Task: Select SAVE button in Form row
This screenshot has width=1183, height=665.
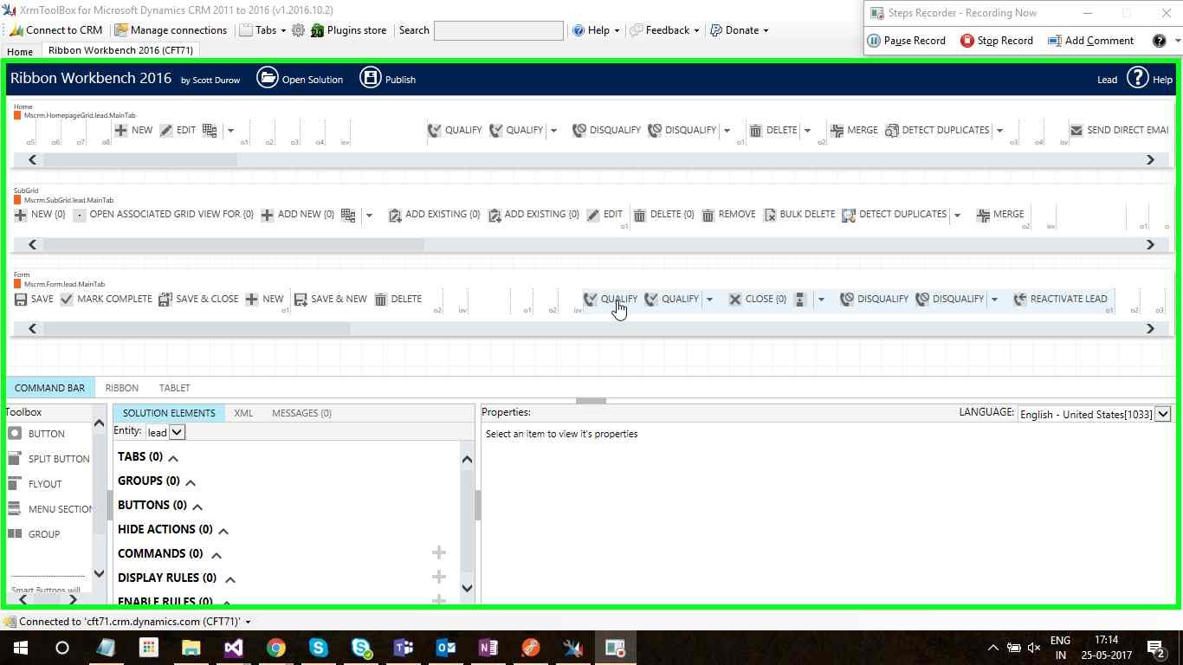Action: pos(34,299)
